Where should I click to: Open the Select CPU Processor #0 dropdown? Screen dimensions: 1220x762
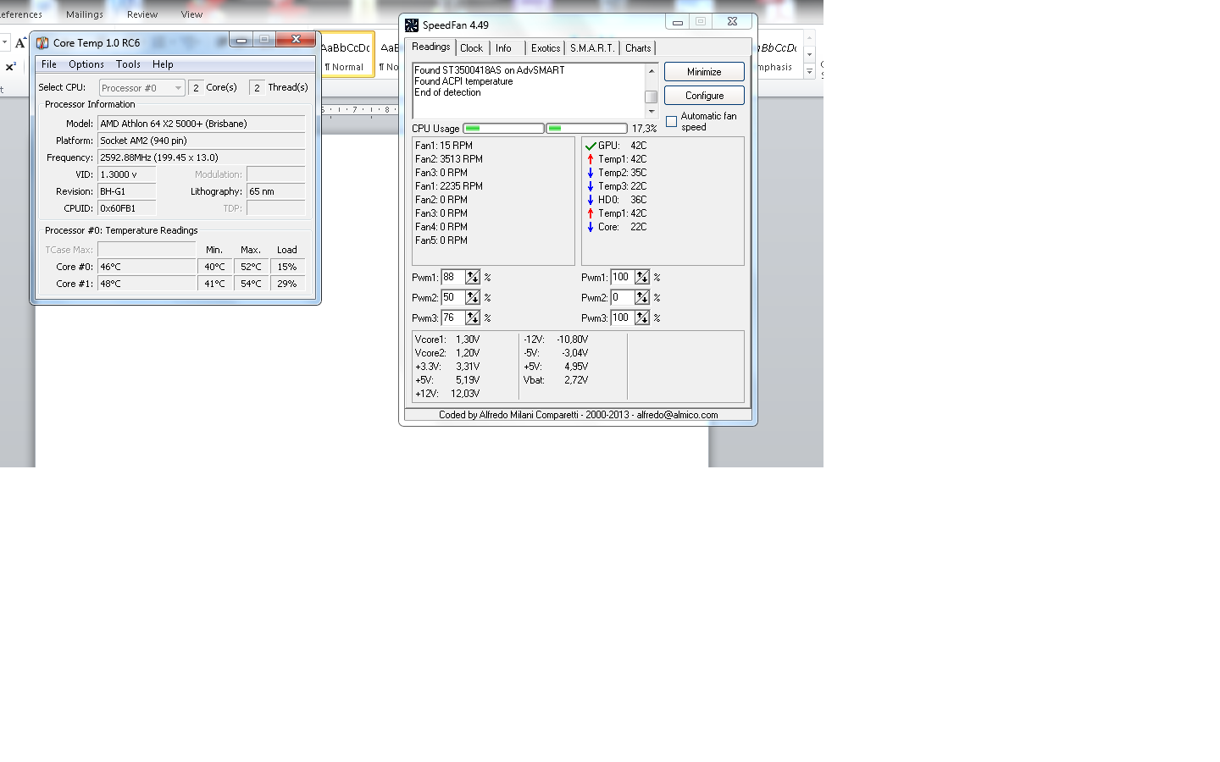click(142, 88)
